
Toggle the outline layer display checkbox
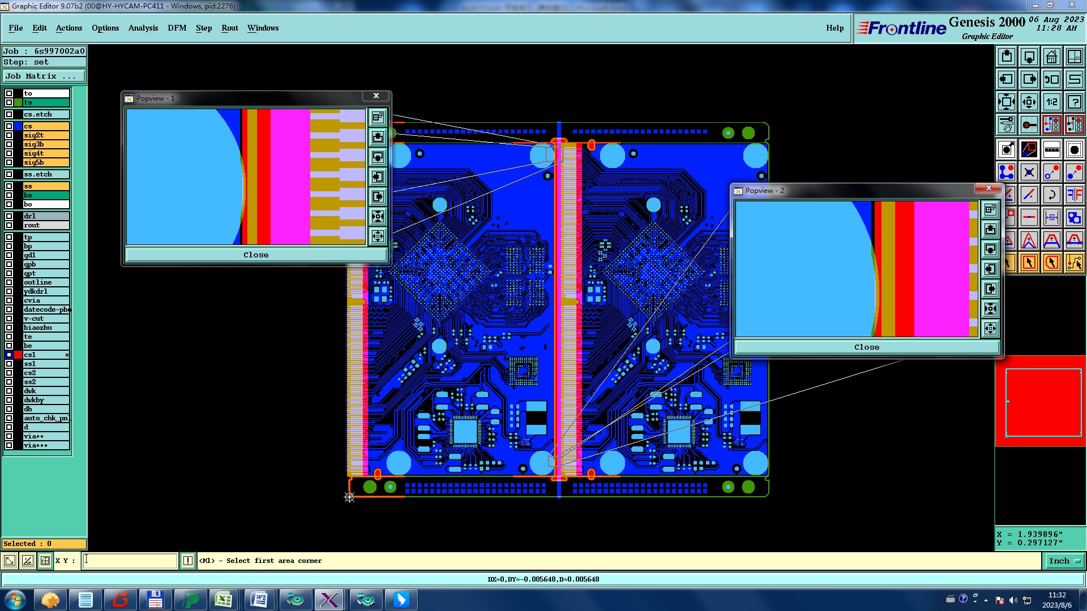click(9, 282)
